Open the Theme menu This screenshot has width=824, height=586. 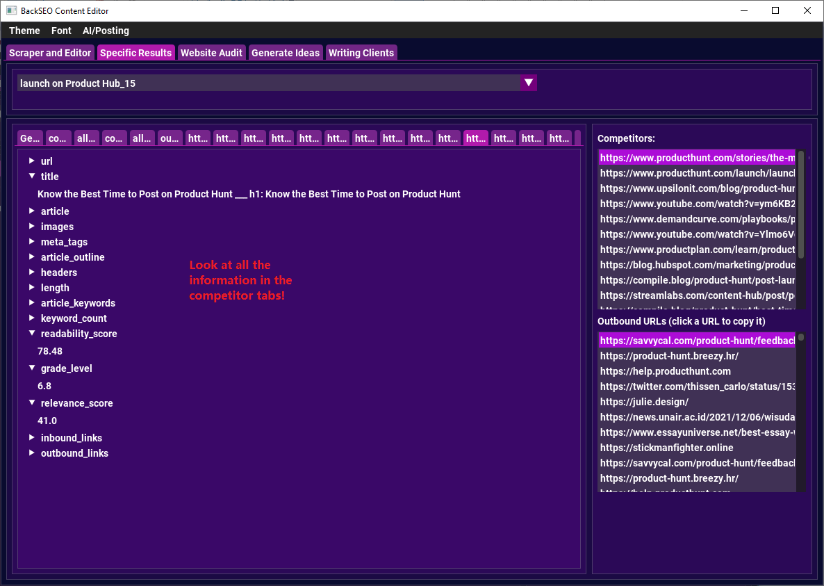[x=24, y=31]
